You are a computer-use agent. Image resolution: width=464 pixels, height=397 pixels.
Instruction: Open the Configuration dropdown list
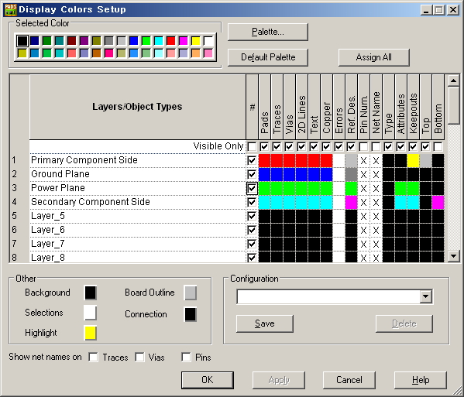pos(426,296)
